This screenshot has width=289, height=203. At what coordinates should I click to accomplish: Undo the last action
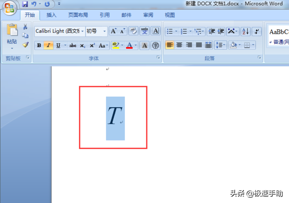tap(34, 4)
